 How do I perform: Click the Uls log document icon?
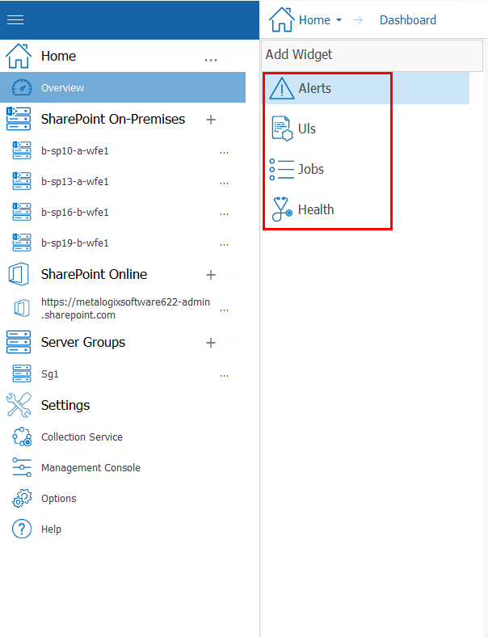coord(282,129)
